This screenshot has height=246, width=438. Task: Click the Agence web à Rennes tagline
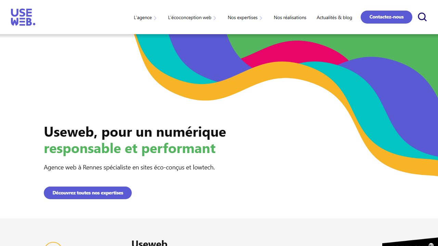coord(129,167)
